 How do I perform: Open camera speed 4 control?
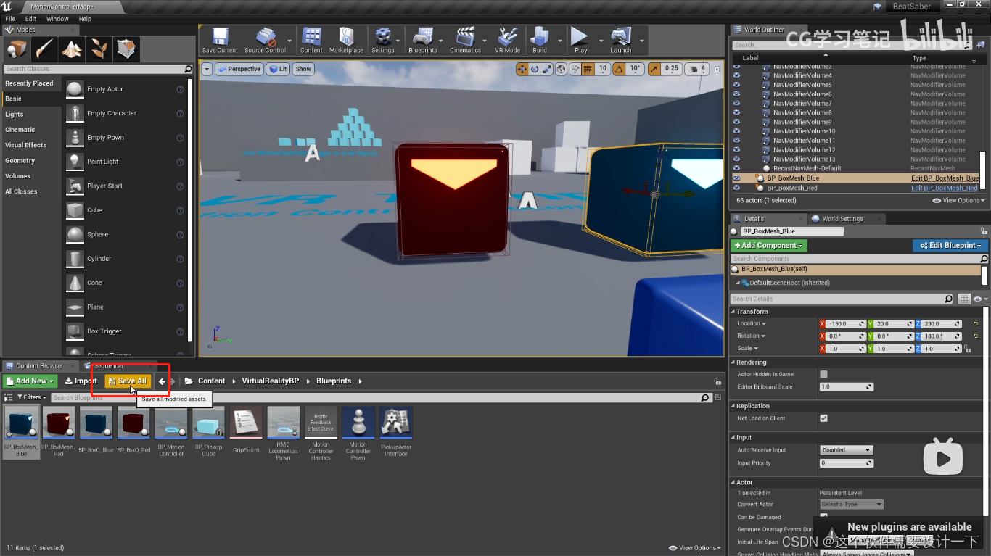pyautogui.click(x=697, y=69)
